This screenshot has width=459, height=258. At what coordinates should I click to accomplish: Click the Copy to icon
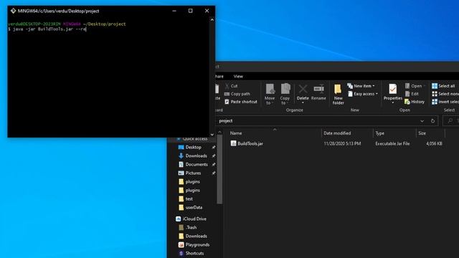coord(285,89)
